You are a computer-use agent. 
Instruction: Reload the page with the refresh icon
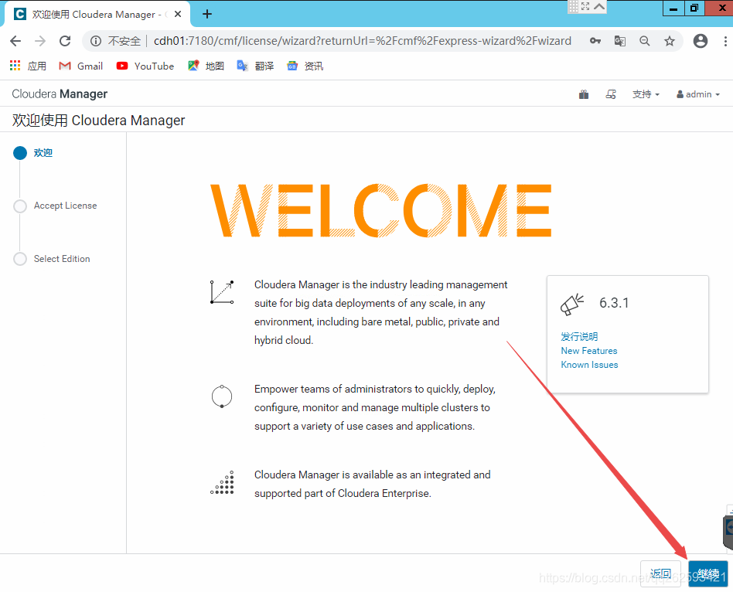click(65, 41)
